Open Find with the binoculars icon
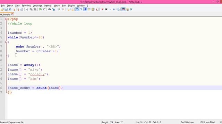Screen dimensions: 222x124 [49, 9]
